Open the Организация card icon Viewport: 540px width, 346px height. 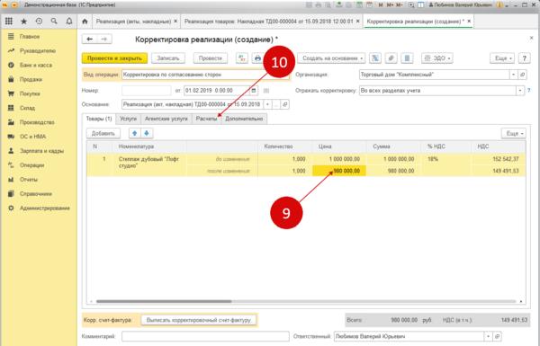(x=522, y=75)
